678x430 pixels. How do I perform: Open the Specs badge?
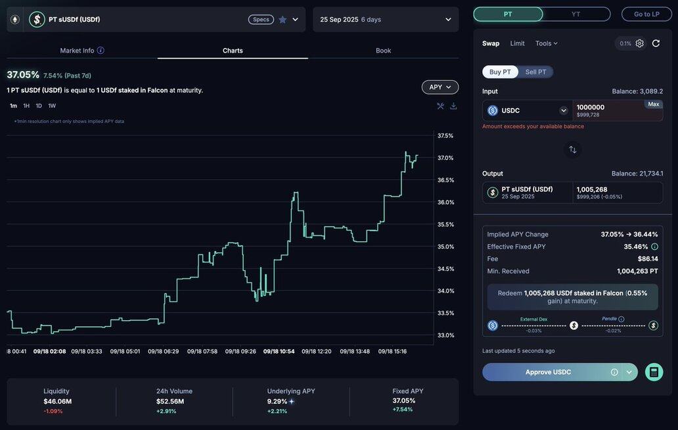[261, 20]
